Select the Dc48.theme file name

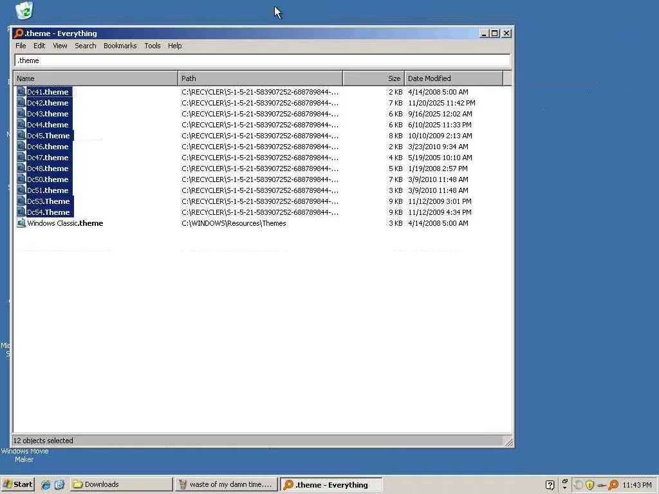(x=48, y=169)
